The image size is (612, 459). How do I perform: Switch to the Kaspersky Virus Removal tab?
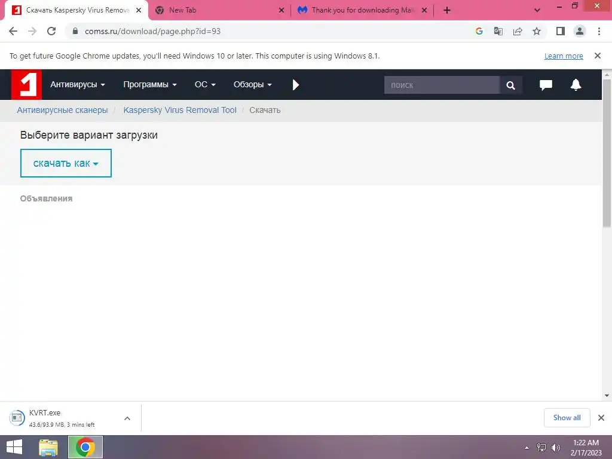[77, 10]
